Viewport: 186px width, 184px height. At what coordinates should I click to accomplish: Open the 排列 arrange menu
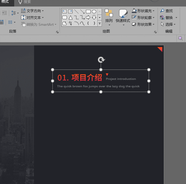[109, 17]
